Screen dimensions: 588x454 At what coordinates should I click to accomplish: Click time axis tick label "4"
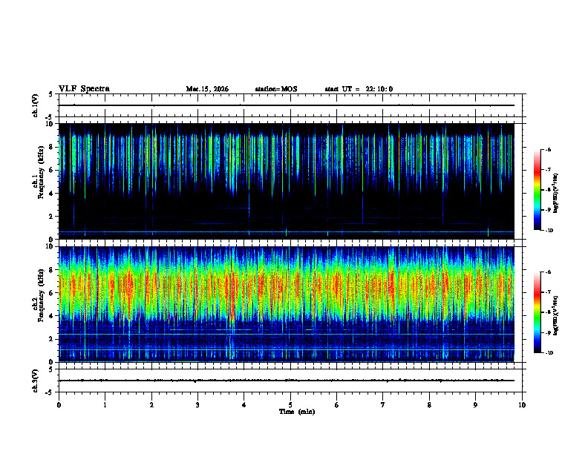point(244,405)
